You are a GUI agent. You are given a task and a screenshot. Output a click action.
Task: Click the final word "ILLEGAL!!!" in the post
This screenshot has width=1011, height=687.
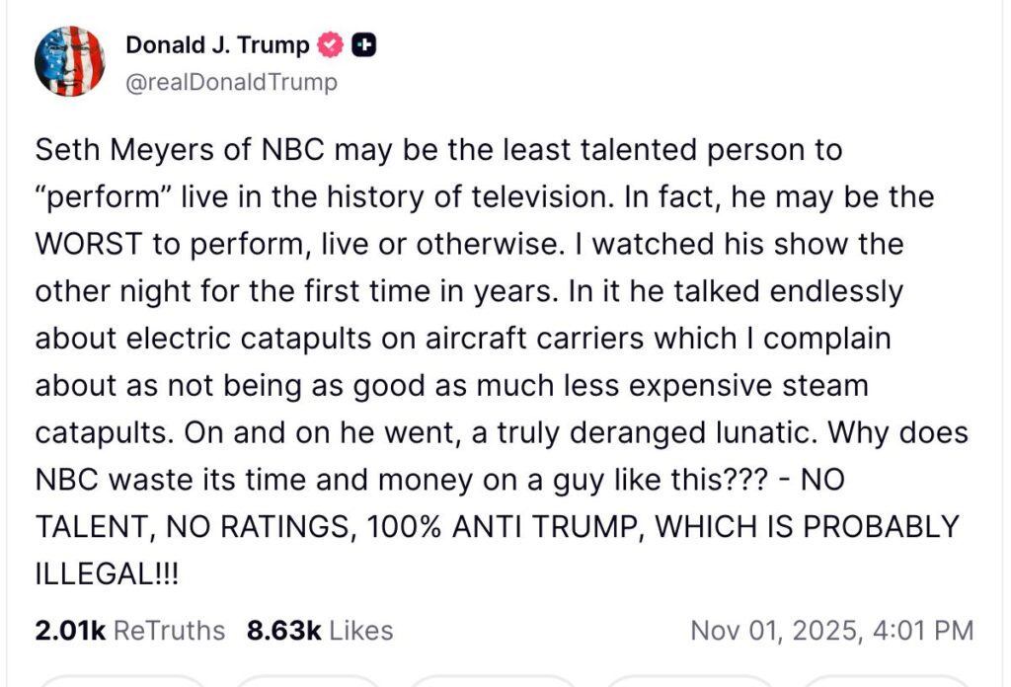point(108,573)
